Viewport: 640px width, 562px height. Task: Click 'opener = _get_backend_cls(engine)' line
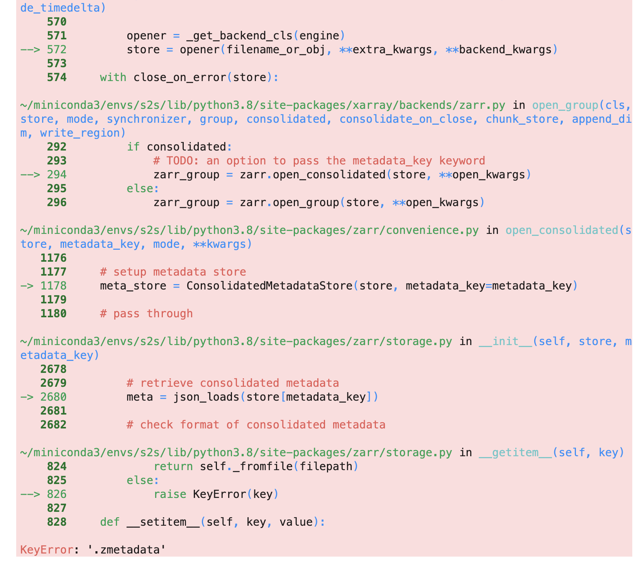click(x=236, y=36)
